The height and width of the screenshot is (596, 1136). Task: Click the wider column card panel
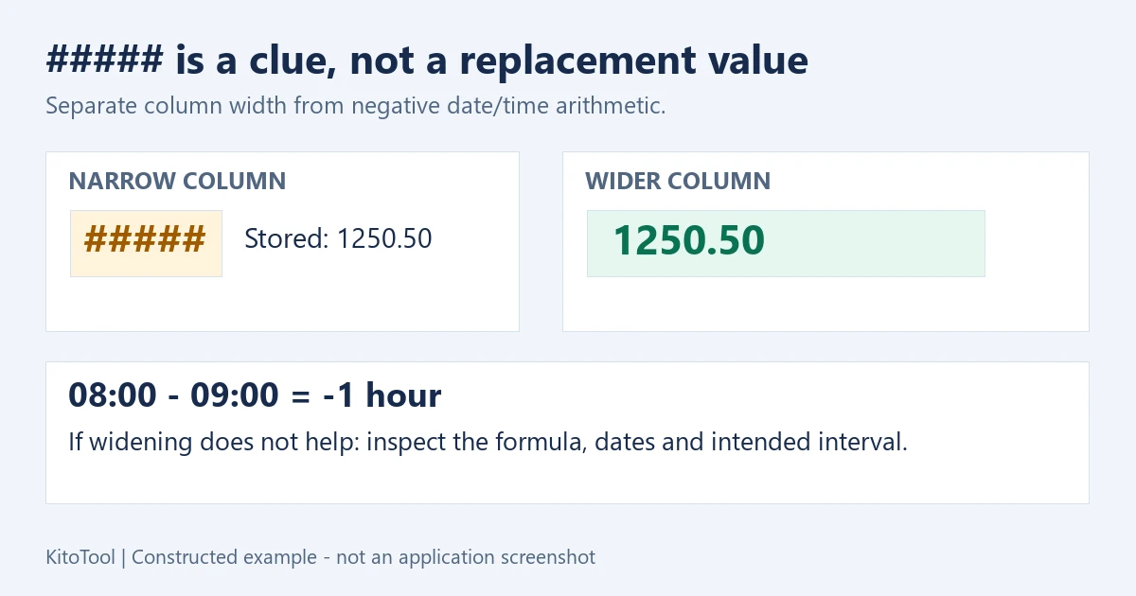coord(825,241)
